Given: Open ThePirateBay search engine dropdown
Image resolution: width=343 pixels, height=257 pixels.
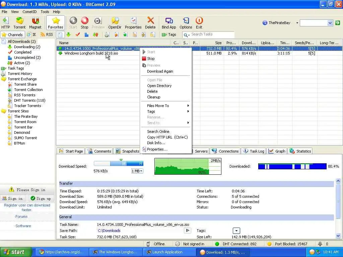Looking at the screenshot, I should (x=297, y=23).
